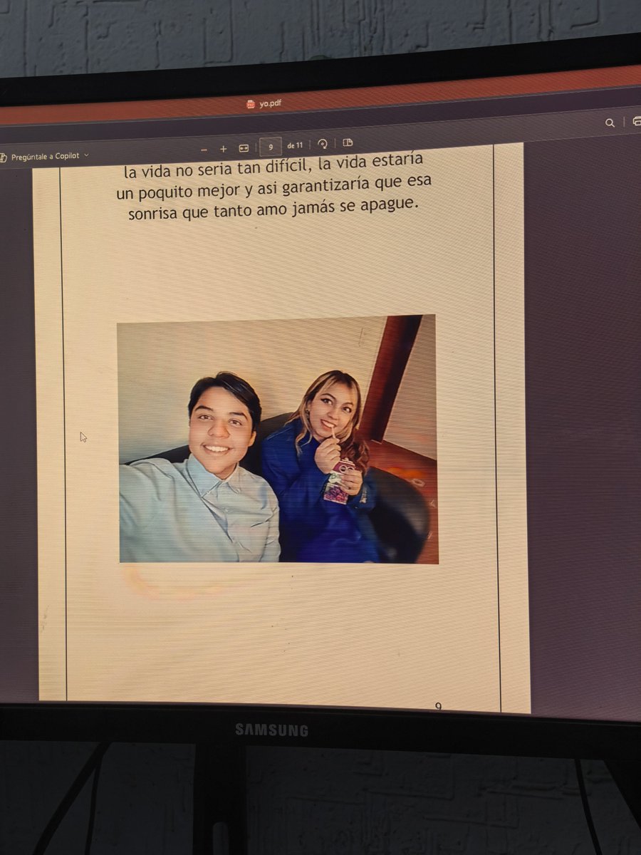Click the zoom out minus icon
The width and height of the screenshot is (641, 855).
(204, 150)
